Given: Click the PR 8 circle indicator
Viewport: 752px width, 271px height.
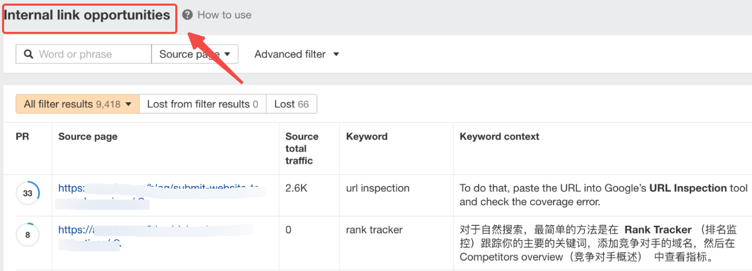Looking at the screenshot, I should [27, 235].
